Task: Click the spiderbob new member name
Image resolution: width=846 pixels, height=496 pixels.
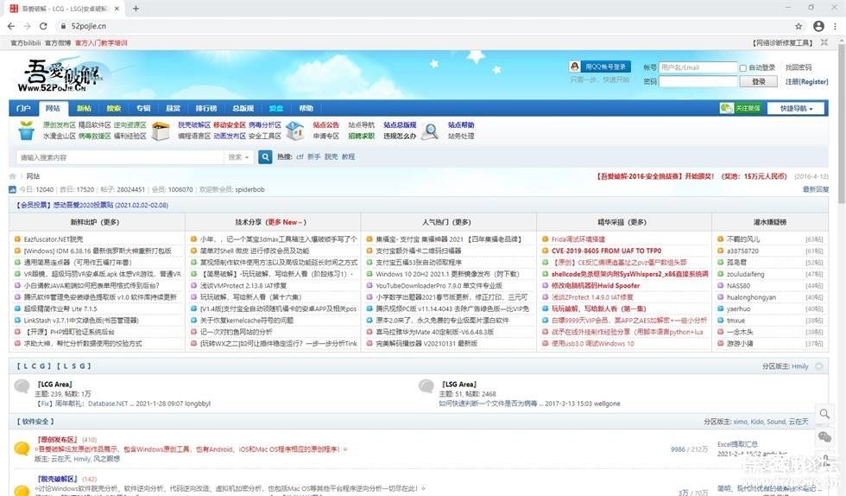Action: click(x=249, y=189)
